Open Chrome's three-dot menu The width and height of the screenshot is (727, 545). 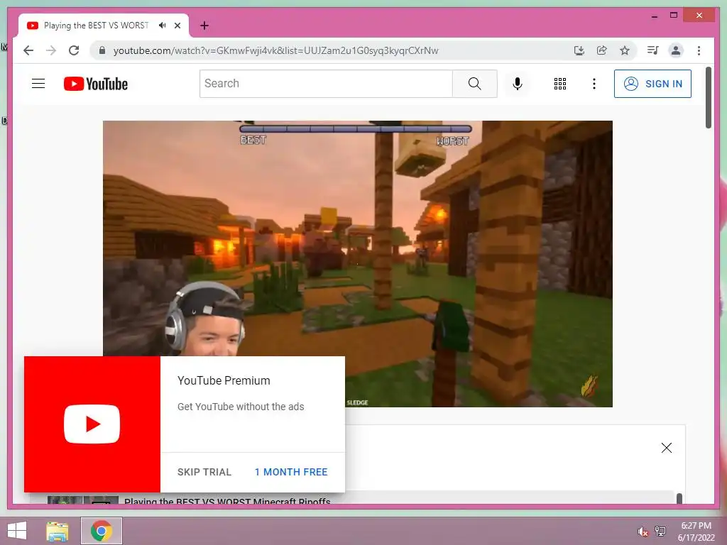pos(699,50)
